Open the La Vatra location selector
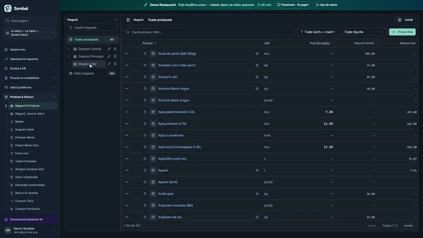The image size is (423, 238). coord(30,33)
